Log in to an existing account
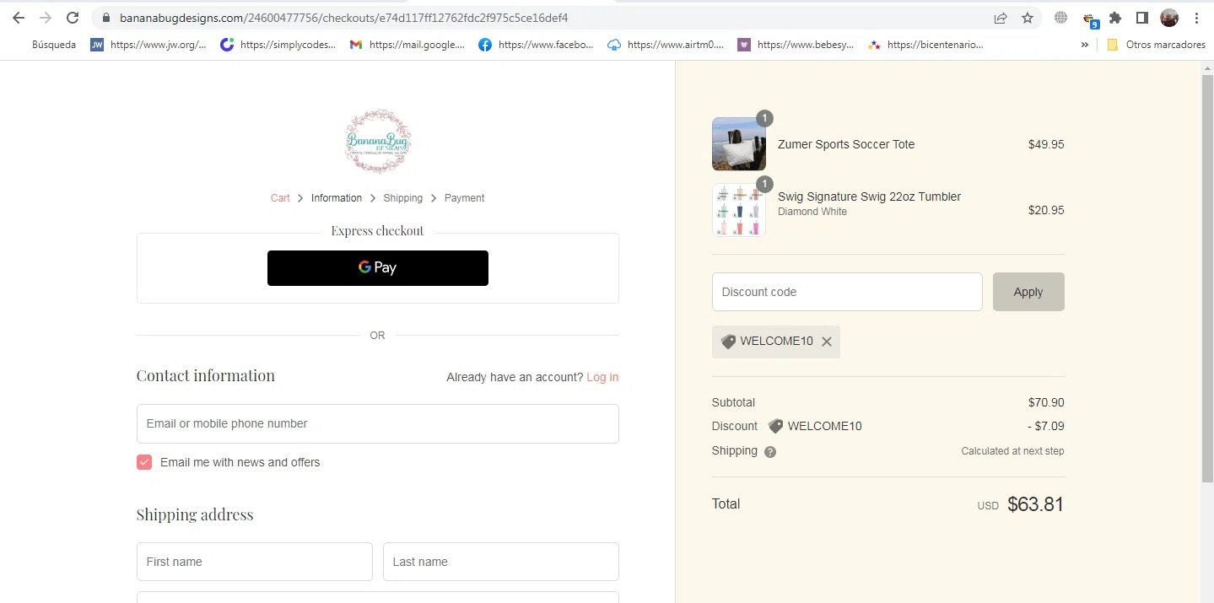 [602, 377]
